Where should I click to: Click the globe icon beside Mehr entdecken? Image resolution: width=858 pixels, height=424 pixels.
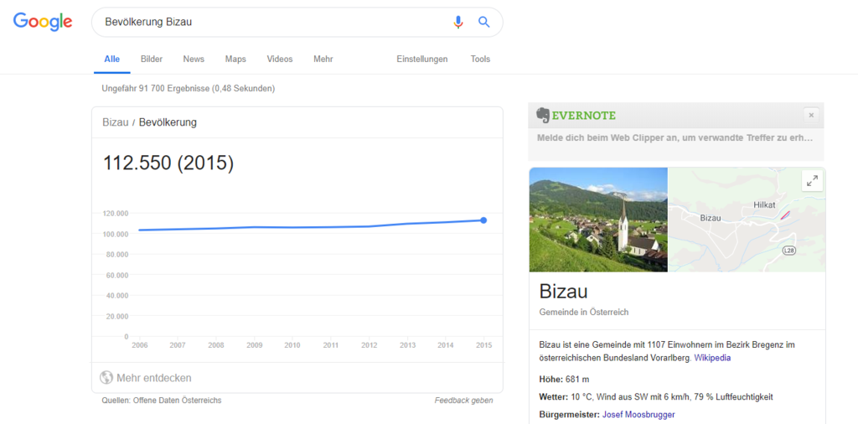tap(106, 378)
